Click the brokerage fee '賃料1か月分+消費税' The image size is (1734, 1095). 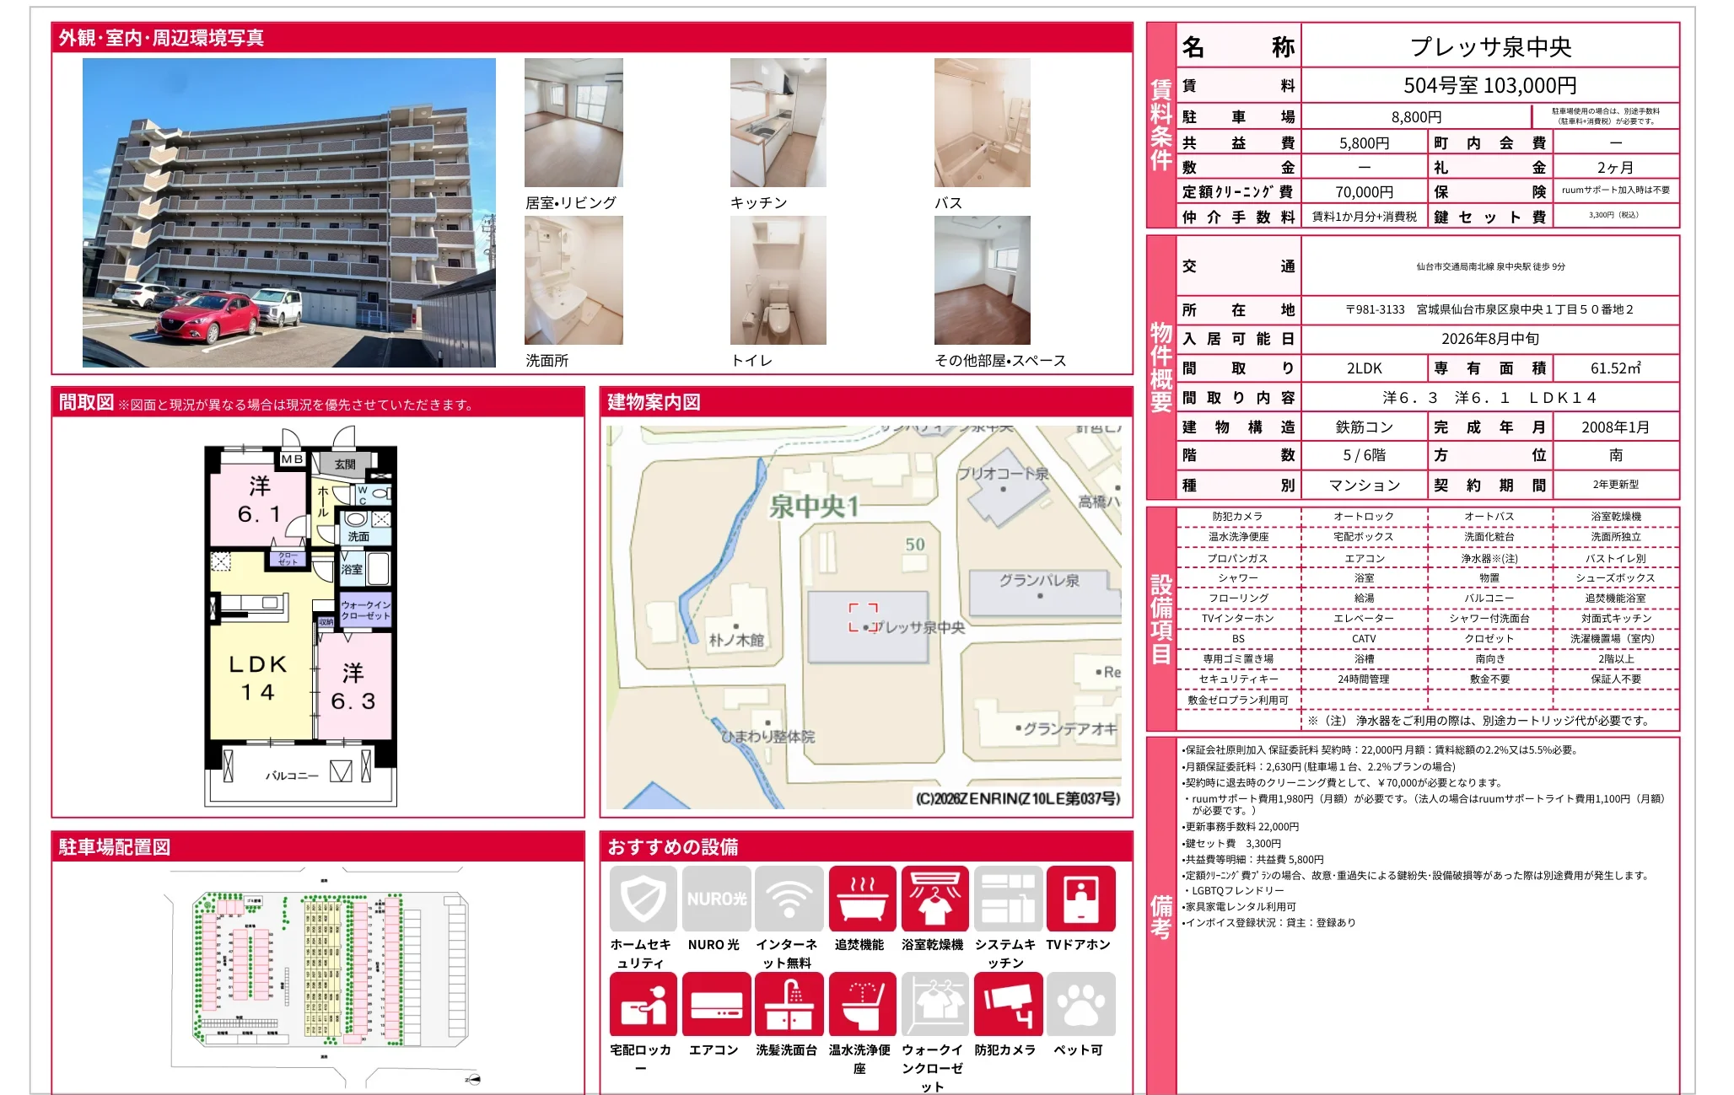tap(1365, 217)
